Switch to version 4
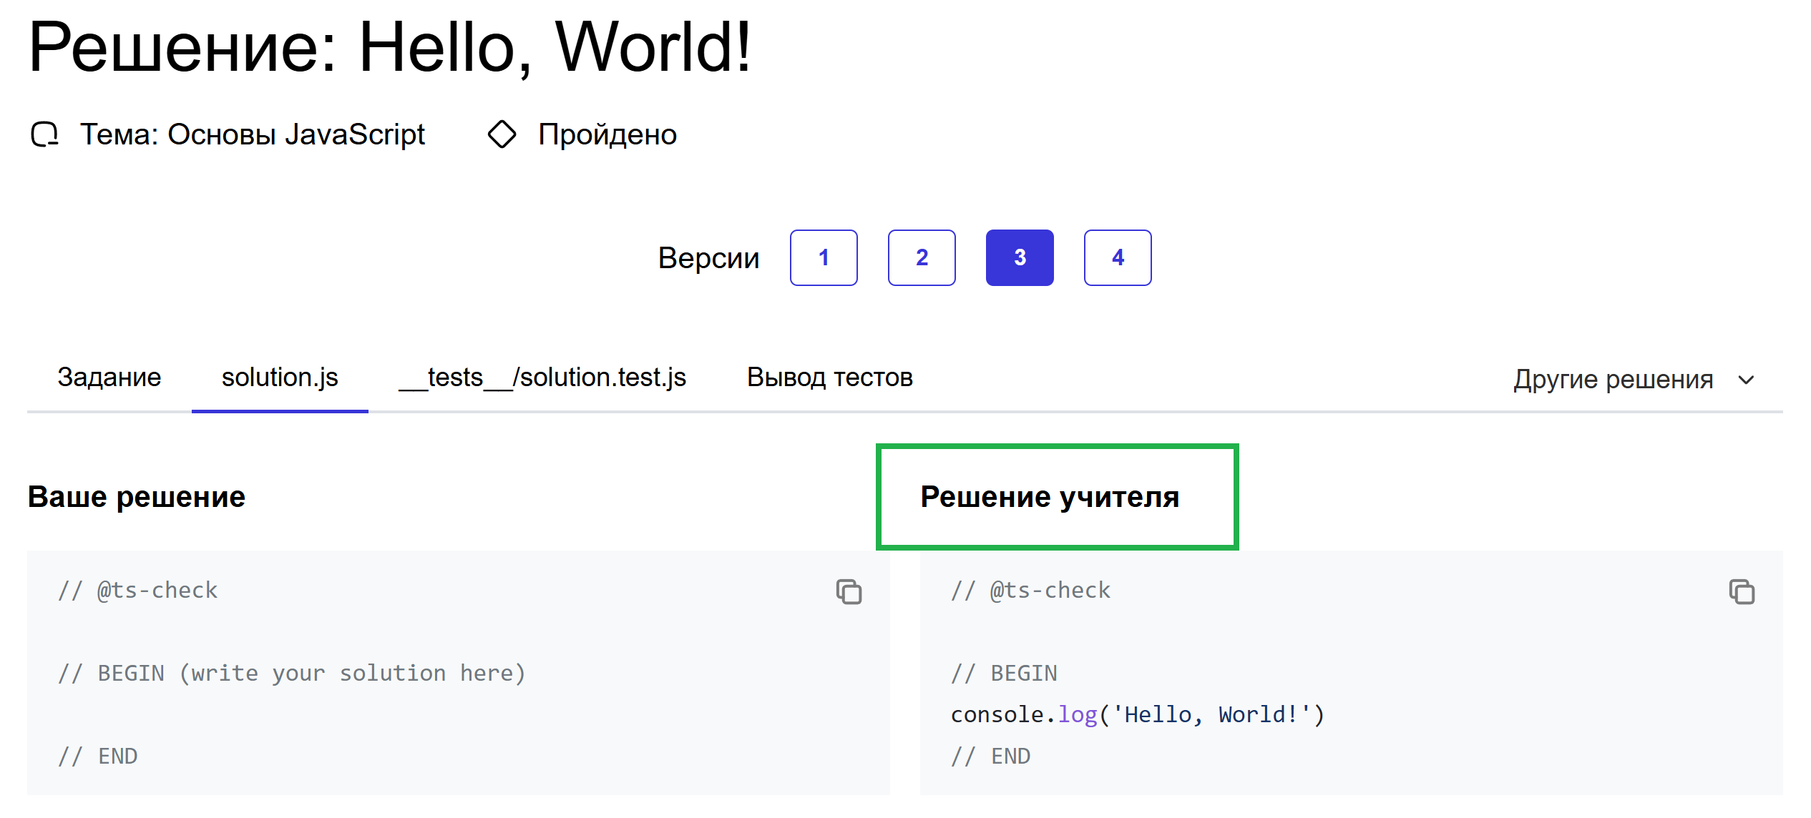1811x818 pixels. pos(1118,257)
